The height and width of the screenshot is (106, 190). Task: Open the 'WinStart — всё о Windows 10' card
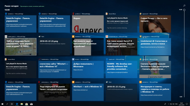click(88, 92)
